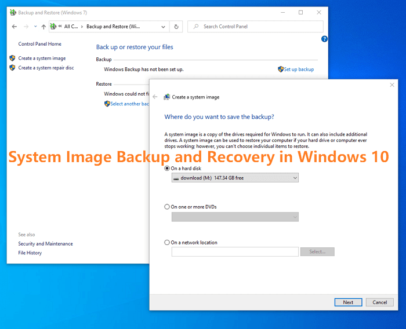Screen dimensions: 406x329
Task: Click Create a system repair disc link
Action: (x=46, y=68)
